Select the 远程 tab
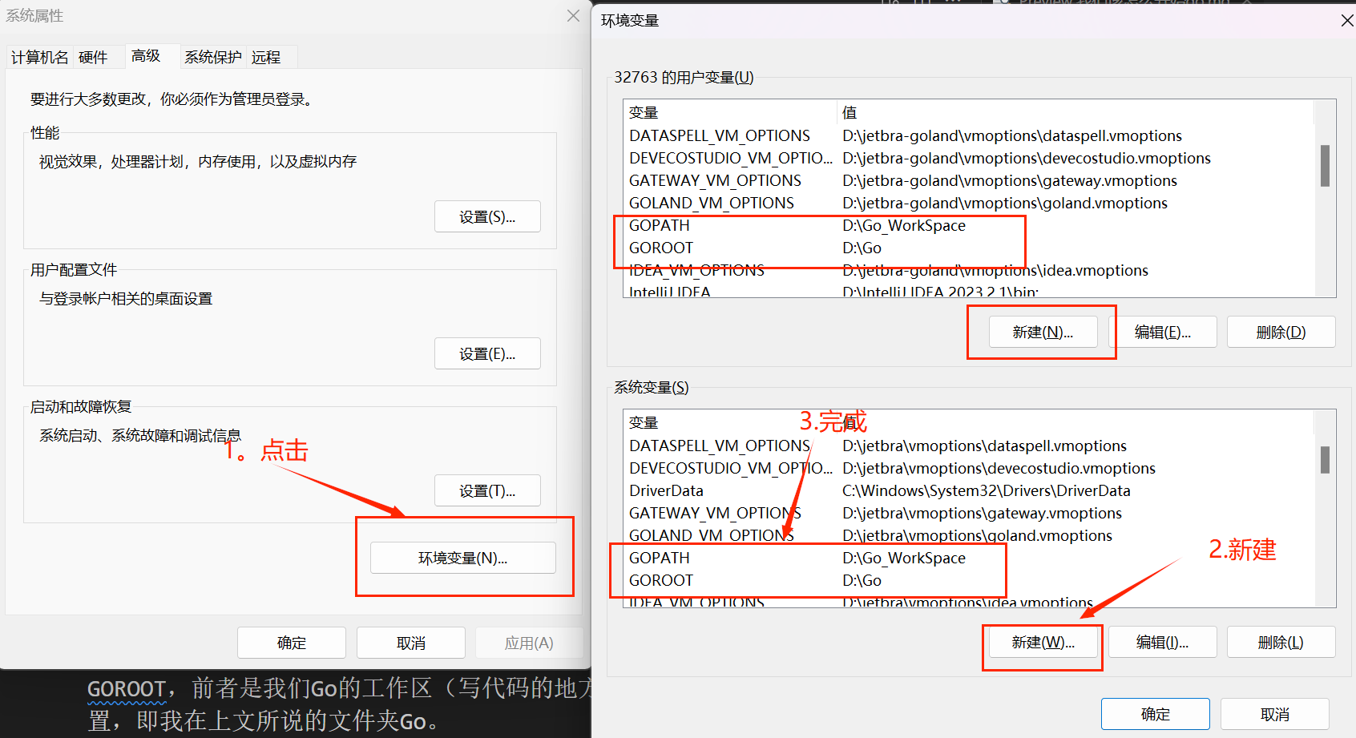The image size is (1356, 738). (266, 57)
